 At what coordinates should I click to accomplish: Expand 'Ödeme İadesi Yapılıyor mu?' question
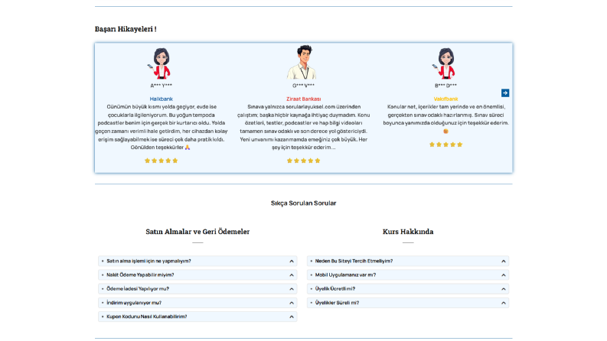point(197,289)
